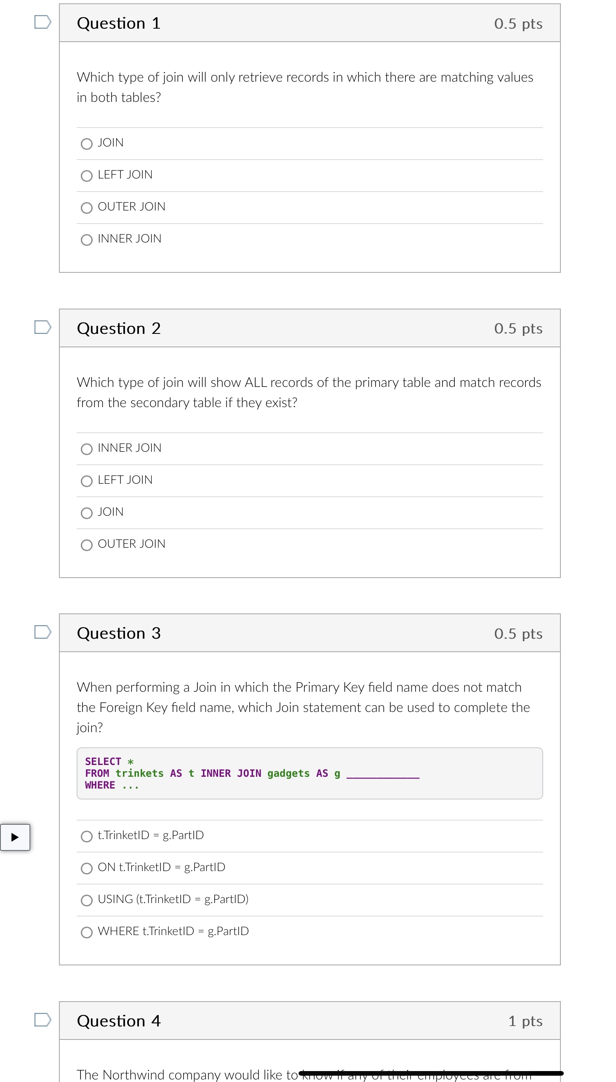Select JOIN answer in Question 1
This screenshot has height=1082, width=616.
click(x=87, y=144)
